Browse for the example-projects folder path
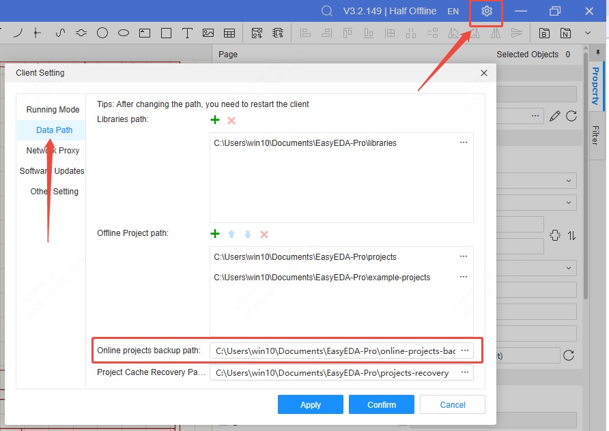 coord(464,277)
